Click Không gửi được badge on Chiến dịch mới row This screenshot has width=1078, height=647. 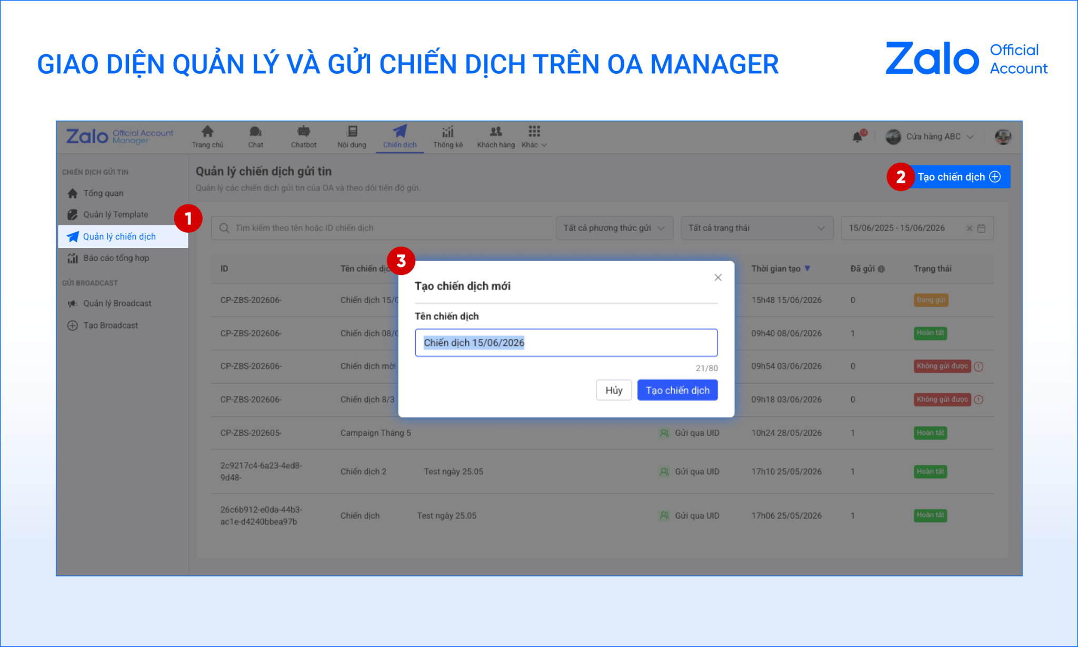pyautogui.click(x=942, y=366)
